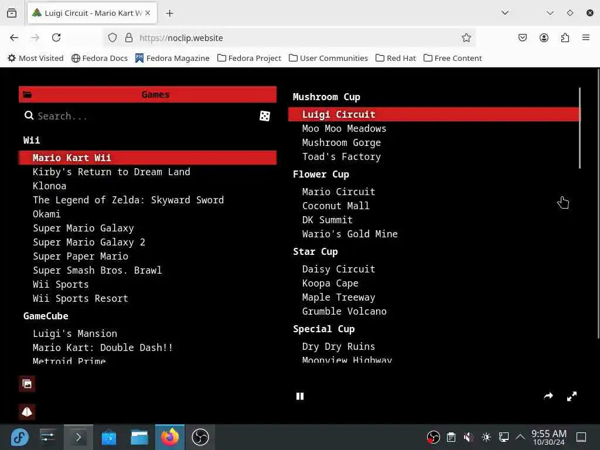Select Super Mario Galaxy 2
This screenshot has height=450, width=600.
pos(148,242)
